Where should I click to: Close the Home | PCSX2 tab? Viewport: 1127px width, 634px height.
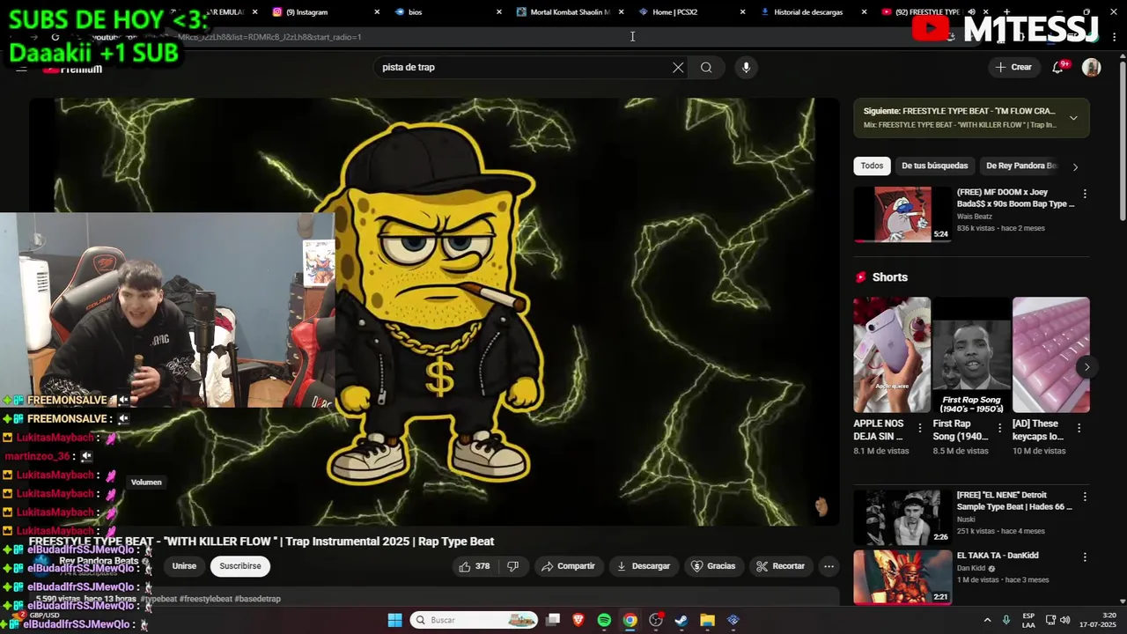pyautogui.click(x=742, y=12)
